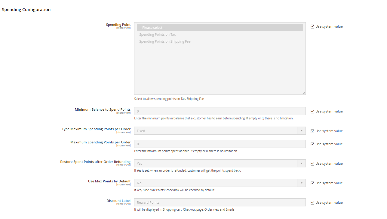Toggle Use system value for Maximum Spending Points

312,144
